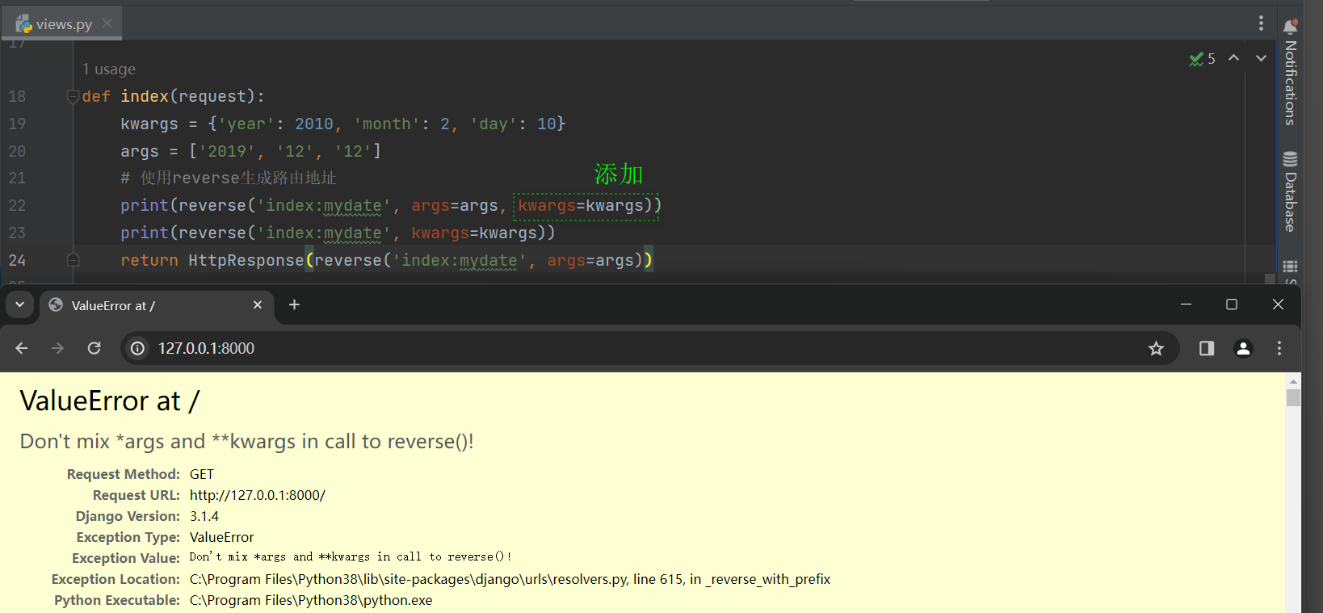
Task: Collapse the index function fold marker
Action: pos(73,97)
